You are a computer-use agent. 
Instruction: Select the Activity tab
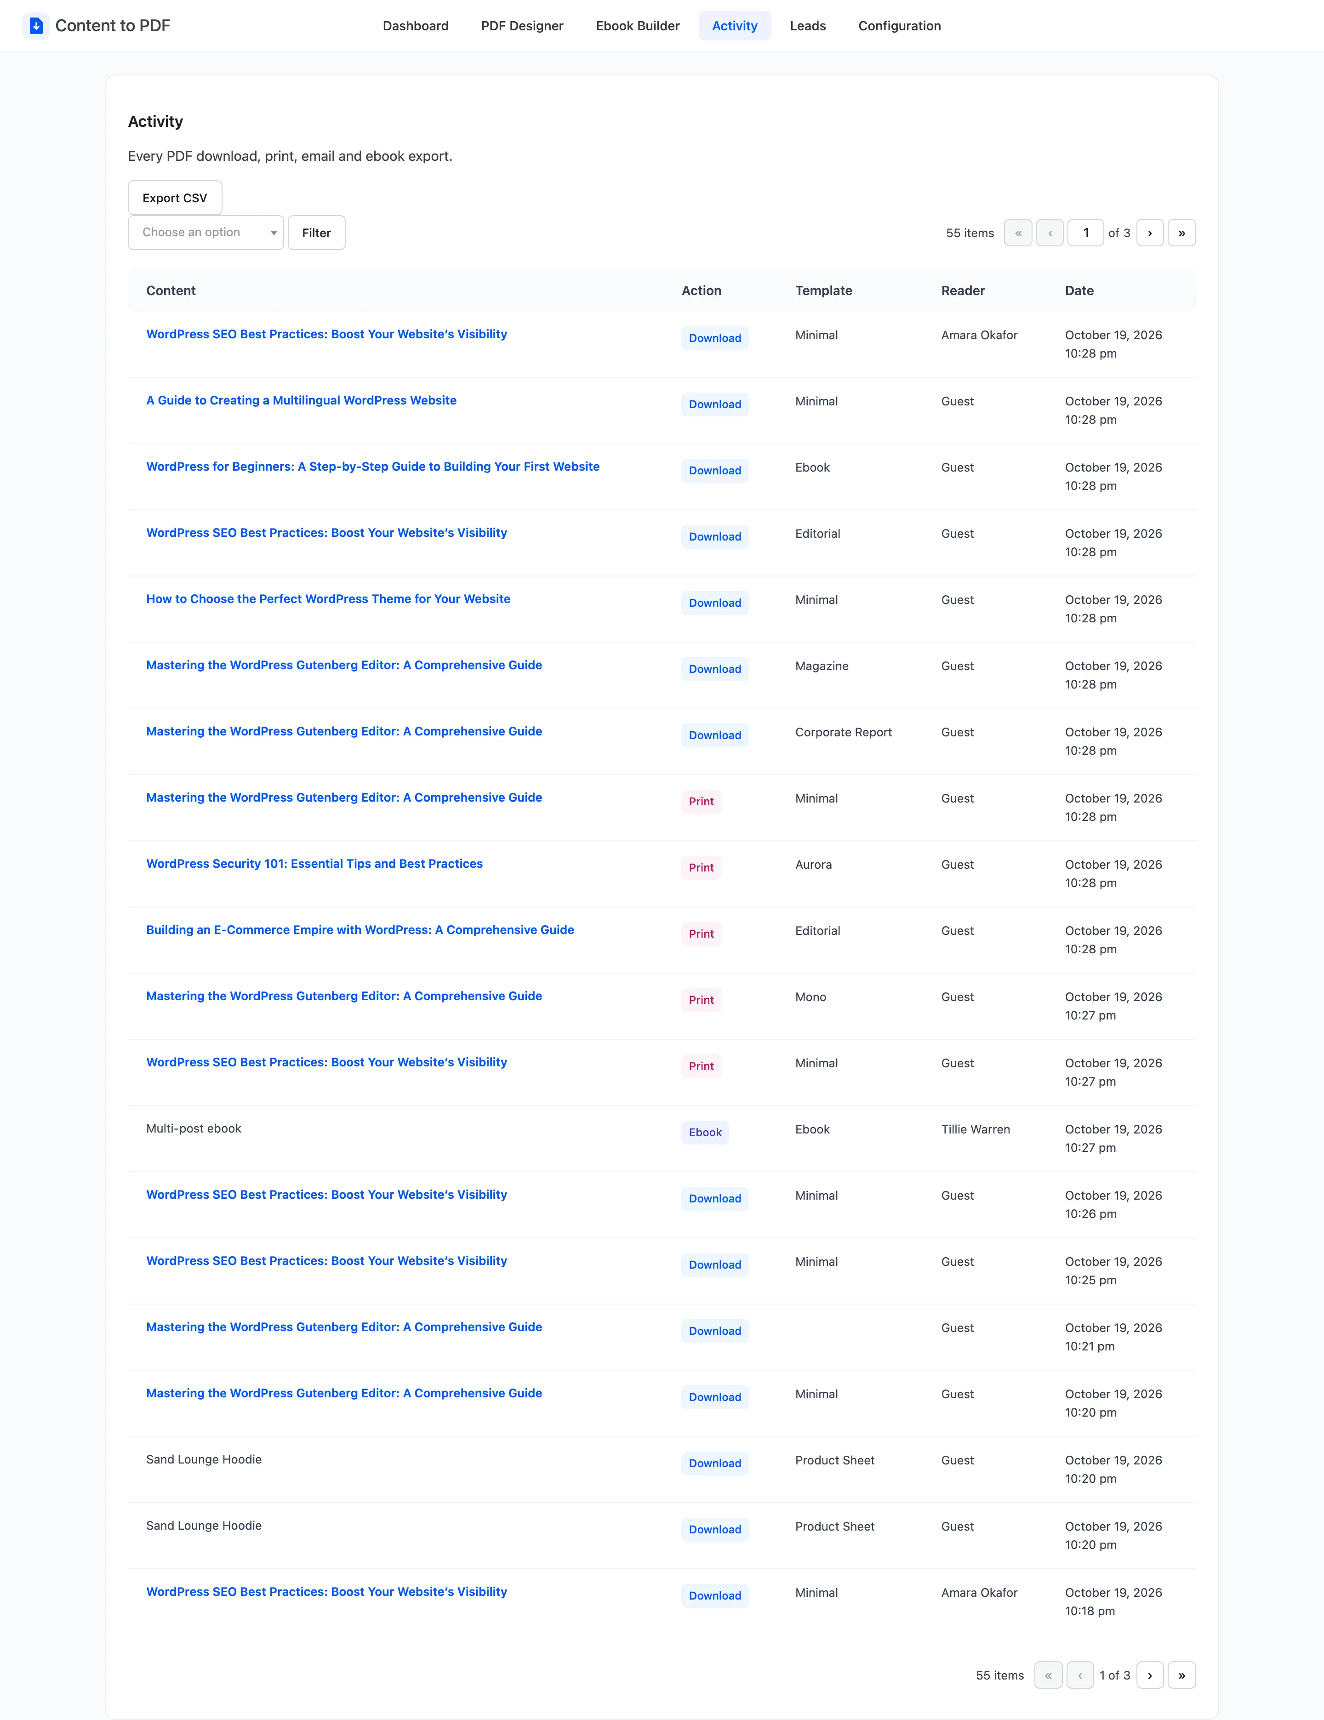coord(735,26)
